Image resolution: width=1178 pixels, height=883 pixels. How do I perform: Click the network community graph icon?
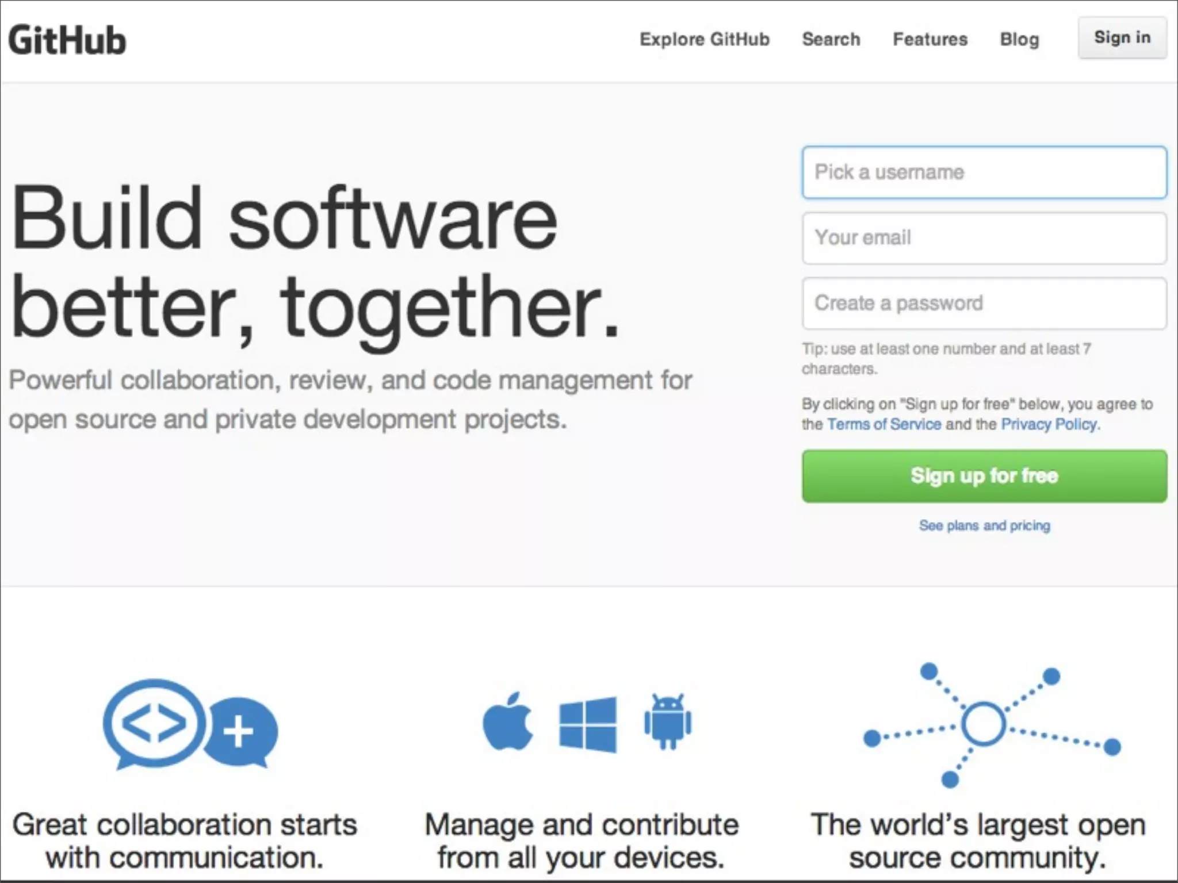point(983,724)
